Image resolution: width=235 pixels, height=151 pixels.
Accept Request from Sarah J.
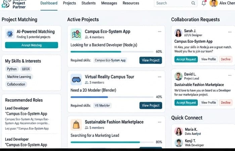point(186,59)
